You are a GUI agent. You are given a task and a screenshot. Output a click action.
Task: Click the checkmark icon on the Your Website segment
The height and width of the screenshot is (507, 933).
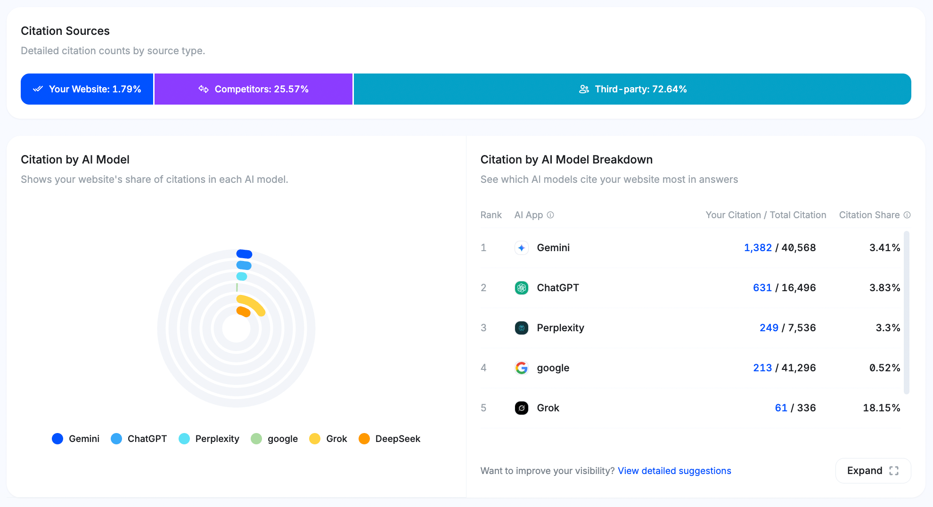[38, 89]
